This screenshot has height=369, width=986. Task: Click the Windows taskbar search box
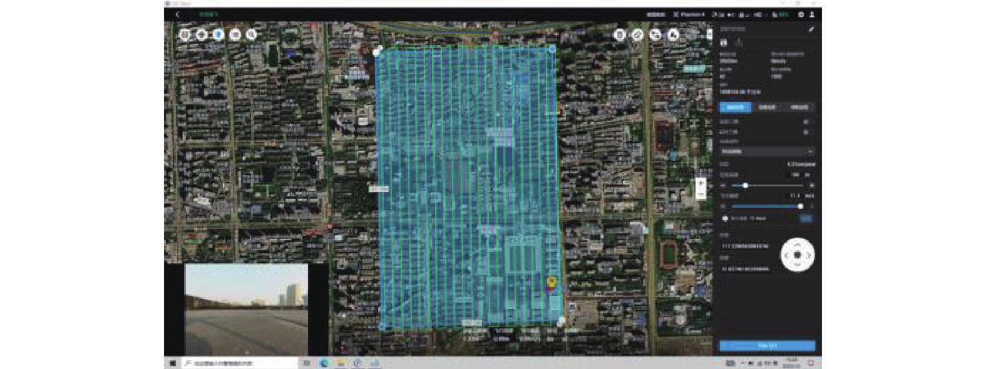239,363
